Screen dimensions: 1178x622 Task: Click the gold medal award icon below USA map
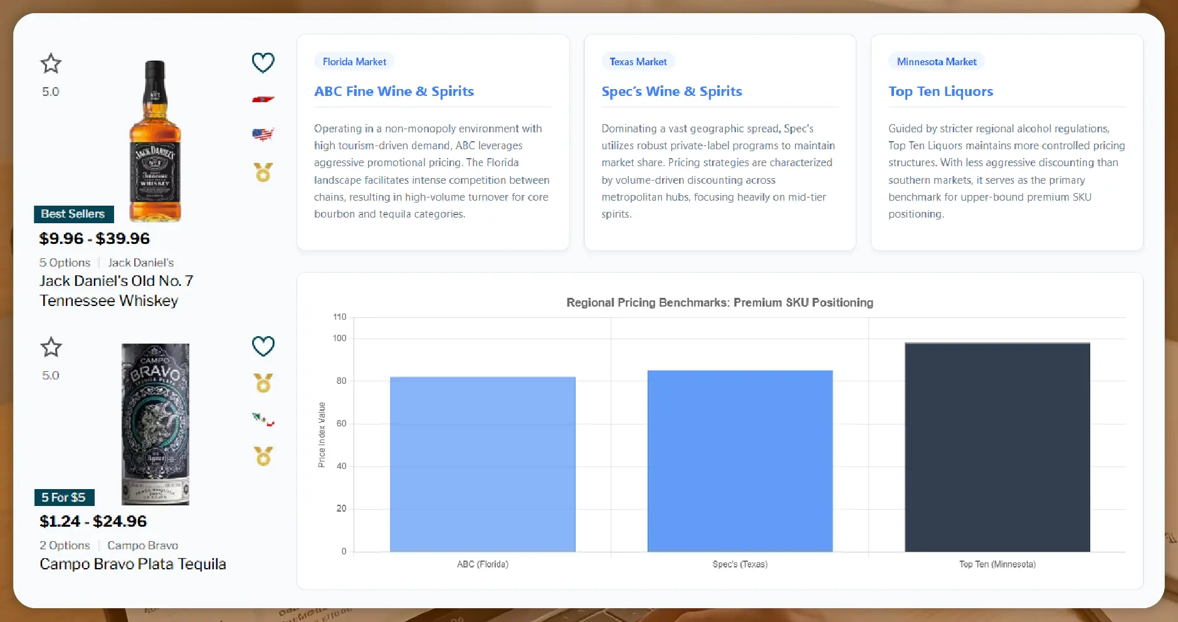pyautogui.click(x=263, y=172)
